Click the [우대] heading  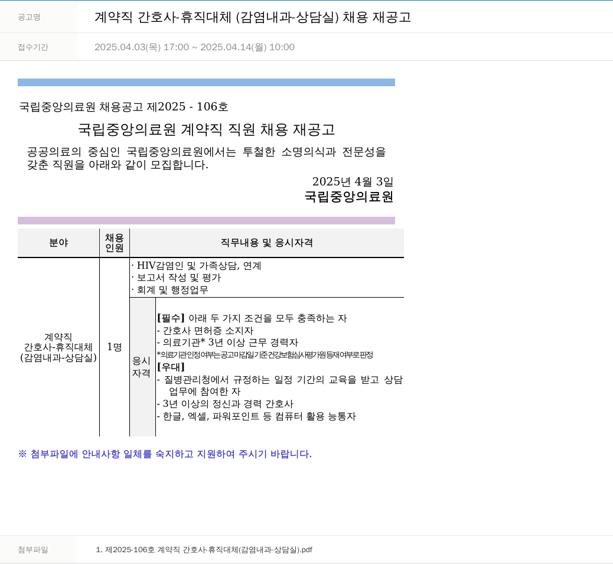(171, 367)
